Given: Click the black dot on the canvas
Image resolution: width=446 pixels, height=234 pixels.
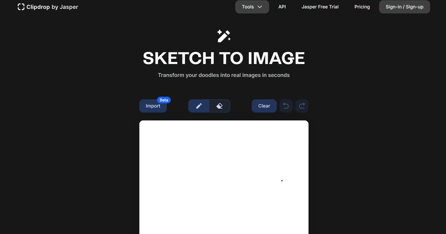Looking at the screenshot, I should click(x=282, y=181).
